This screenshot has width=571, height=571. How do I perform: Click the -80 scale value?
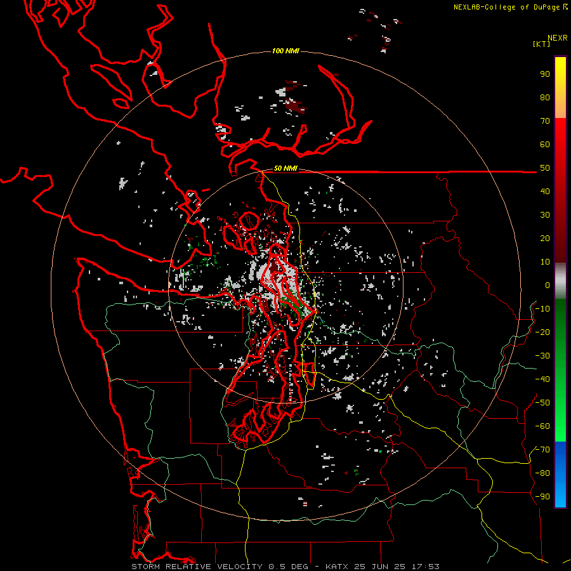click(542, 473)
